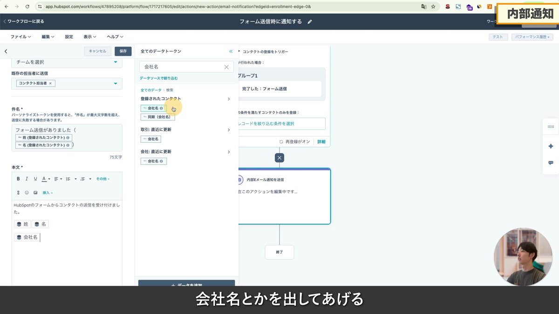Click the insert image icon

click(36, 192)
